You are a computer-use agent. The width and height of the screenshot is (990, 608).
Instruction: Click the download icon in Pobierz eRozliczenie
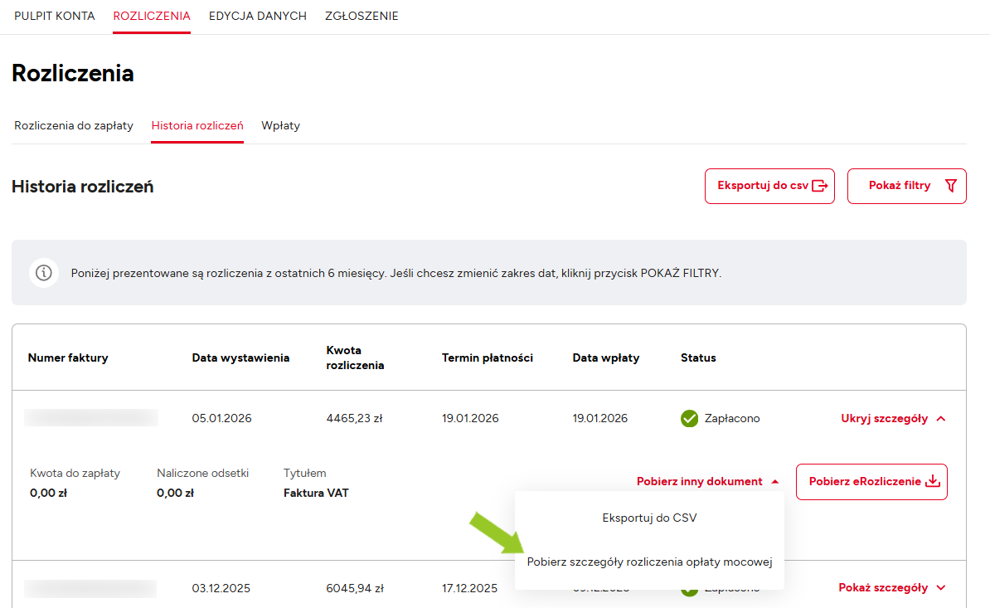933,482
